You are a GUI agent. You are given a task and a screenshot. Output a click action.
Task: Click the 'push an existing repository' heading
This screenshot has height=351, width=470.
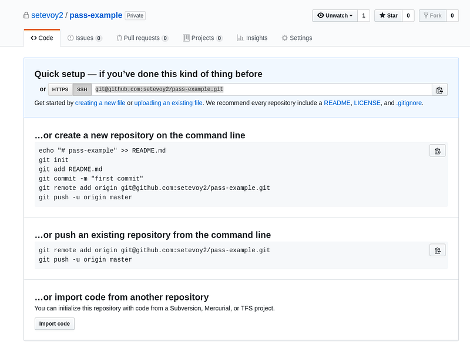pos(153,235)
